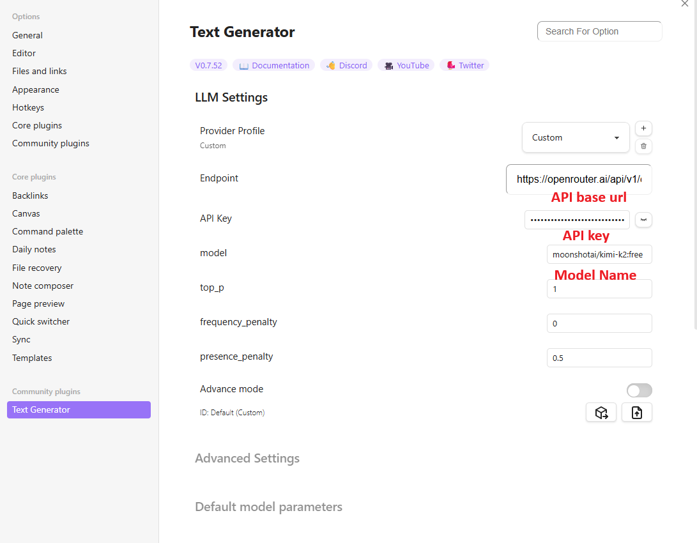Viewport: 697px width, 543px height.
Task: Open the YouTube badge link
Action: [406, 65]
